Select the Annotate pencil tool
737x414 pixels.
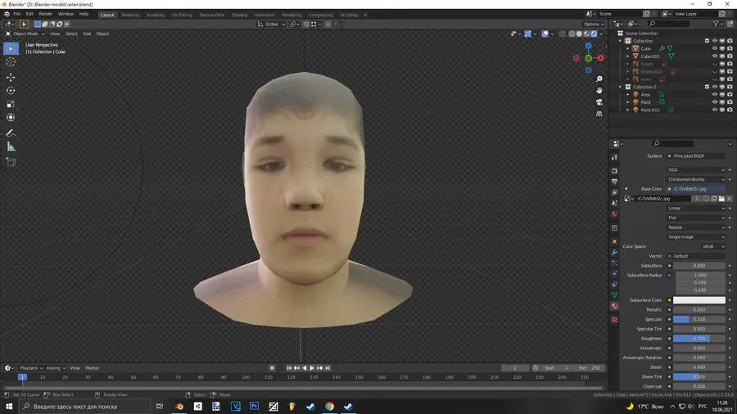pyautogui.click(x=11, y=133)
